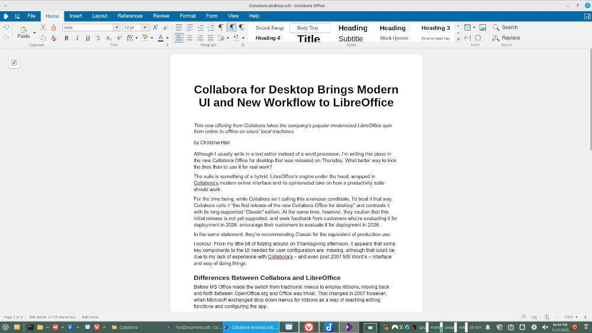Open the Arial font name dropdown
Screen dimensions: 592x333
click(117, 28)
